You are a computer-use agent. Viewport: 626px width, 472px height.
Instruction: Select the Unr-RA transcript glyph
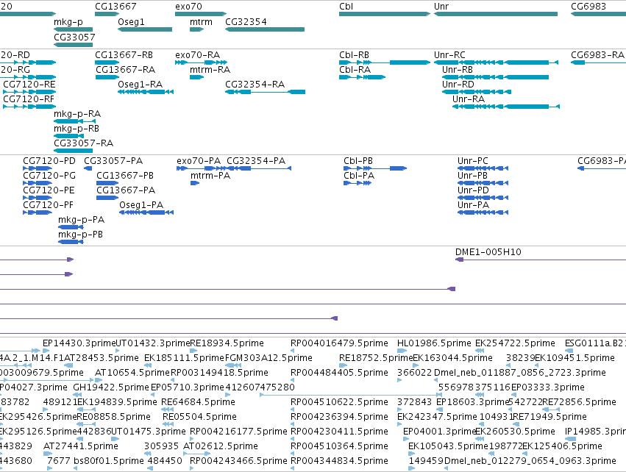pos(506,107)
